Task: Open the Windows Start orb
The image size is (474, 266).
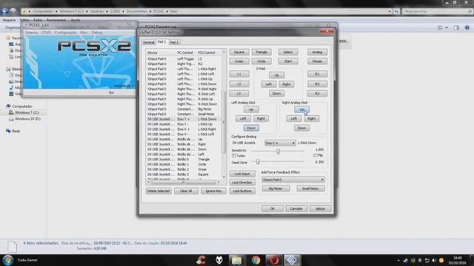Action: click(7, 260)
